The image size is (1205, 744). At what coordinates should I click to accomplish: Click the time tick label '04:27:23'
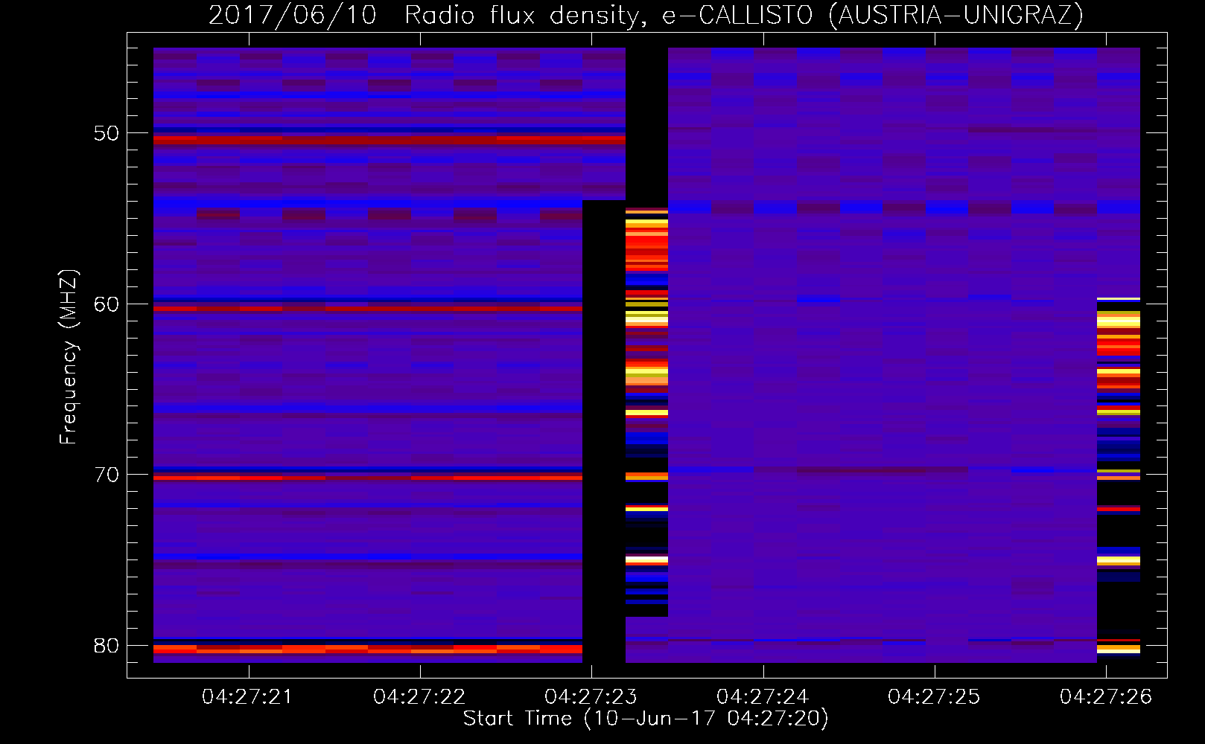pos(591,697)
